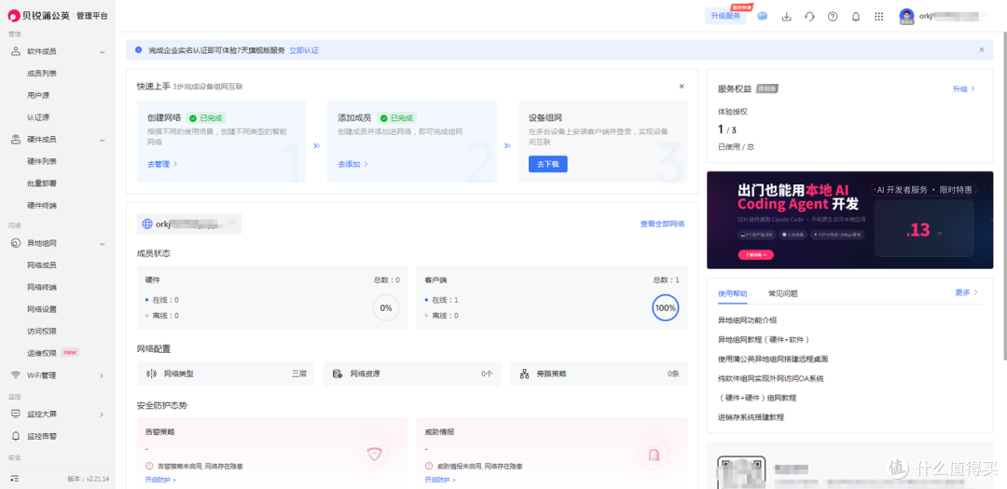The width and height of the screenshot is (1007, 489).
Task: Close the 快速上手 quick start panel
Action: point(682,86)
